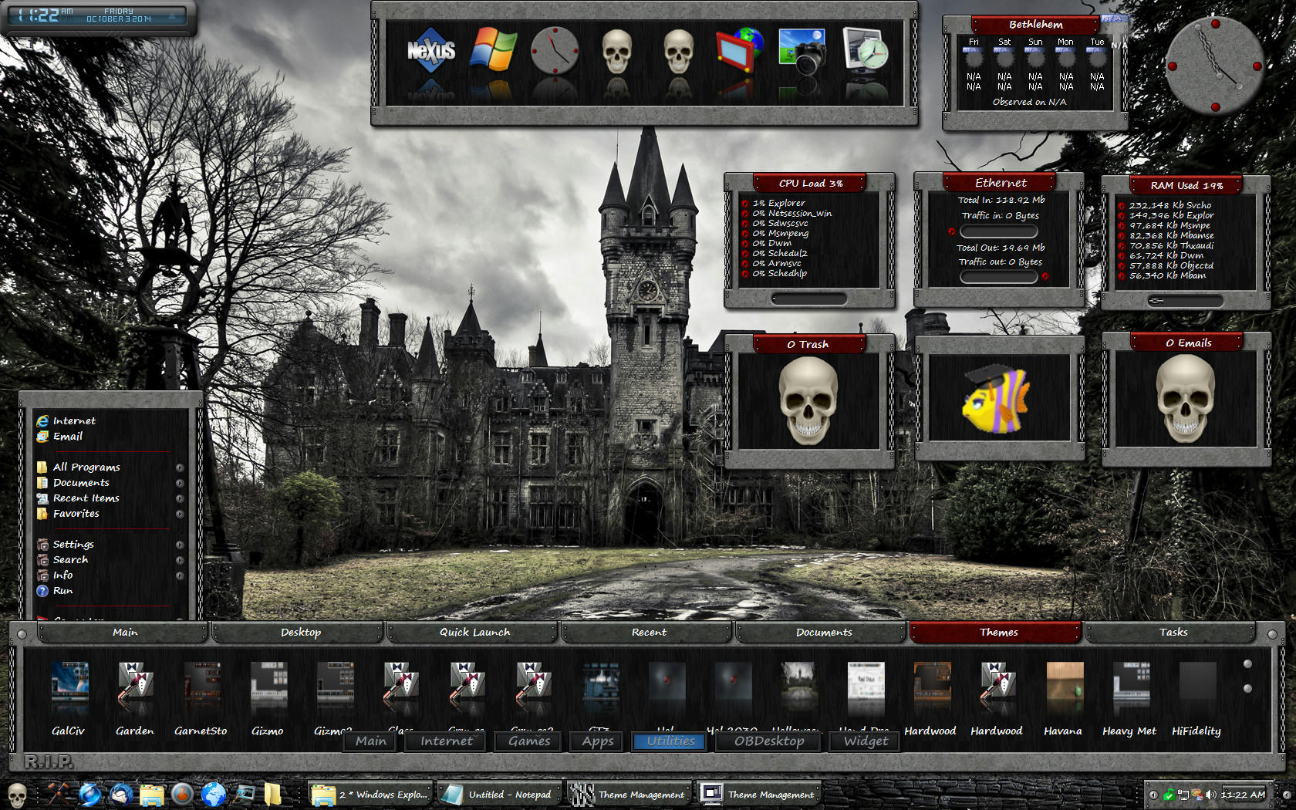Click the CPU Load widget scroll bar

[x=808, y=299]
